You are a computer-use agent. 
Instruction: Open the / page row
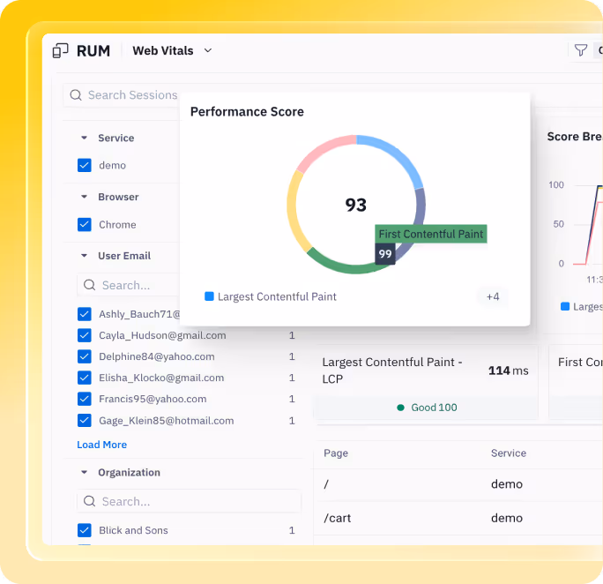click(x=458, y=484)
